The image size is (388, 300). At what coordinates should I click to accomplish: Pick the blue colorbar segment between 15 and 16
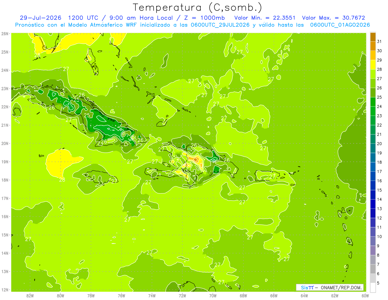pos(373,185)
